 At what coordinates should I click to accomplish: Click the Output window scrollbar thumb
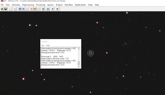[x=79, y=63]
